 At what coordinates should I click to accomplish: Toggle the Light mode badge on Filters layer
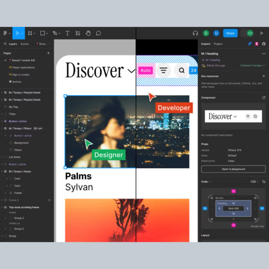click(x=38, y=128)
